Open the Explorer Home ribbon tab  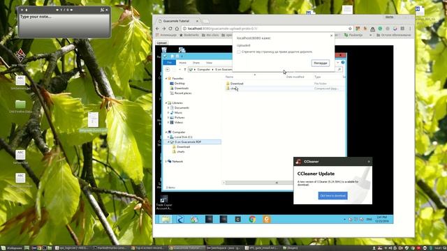pyautogui.click(x=183, y=63)
